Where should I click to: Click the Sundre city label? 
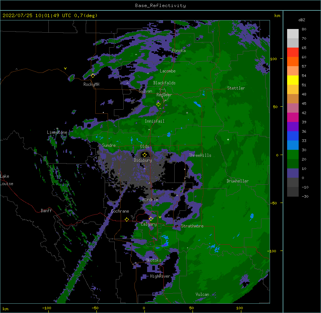coord(109,145)
